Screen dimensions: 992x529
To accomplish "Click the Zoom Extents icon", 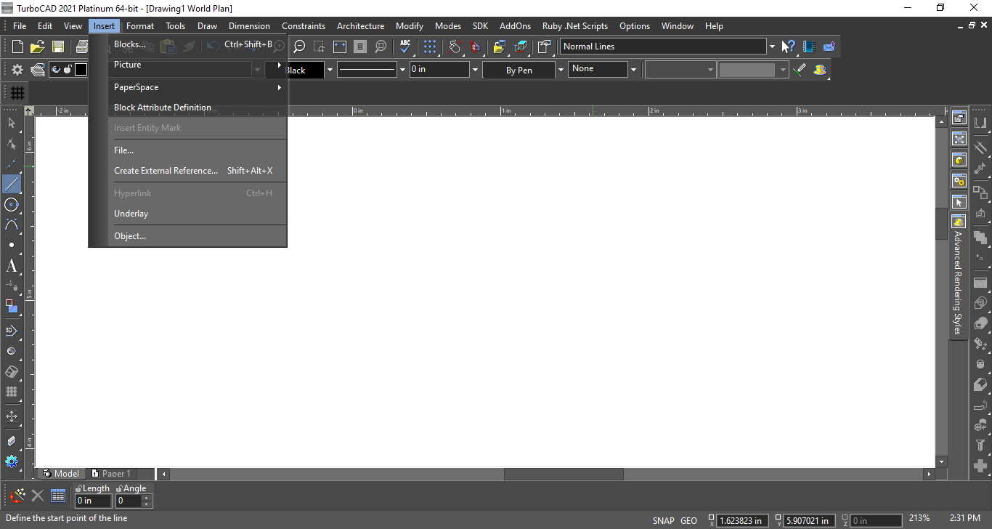I will [x=340, y=47].
